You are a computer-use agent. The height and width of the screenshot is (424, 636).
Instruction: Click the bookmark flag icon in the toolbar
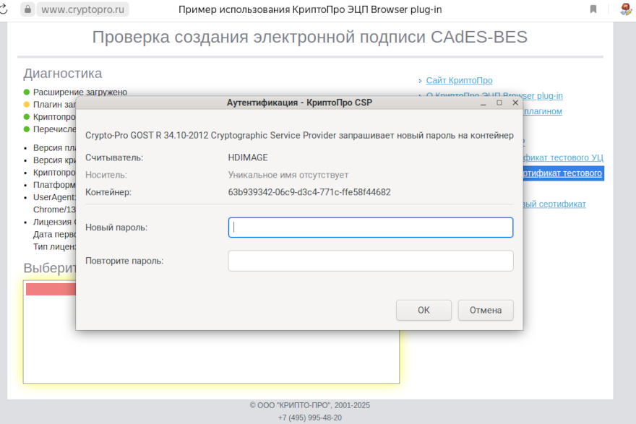[594, 9]
